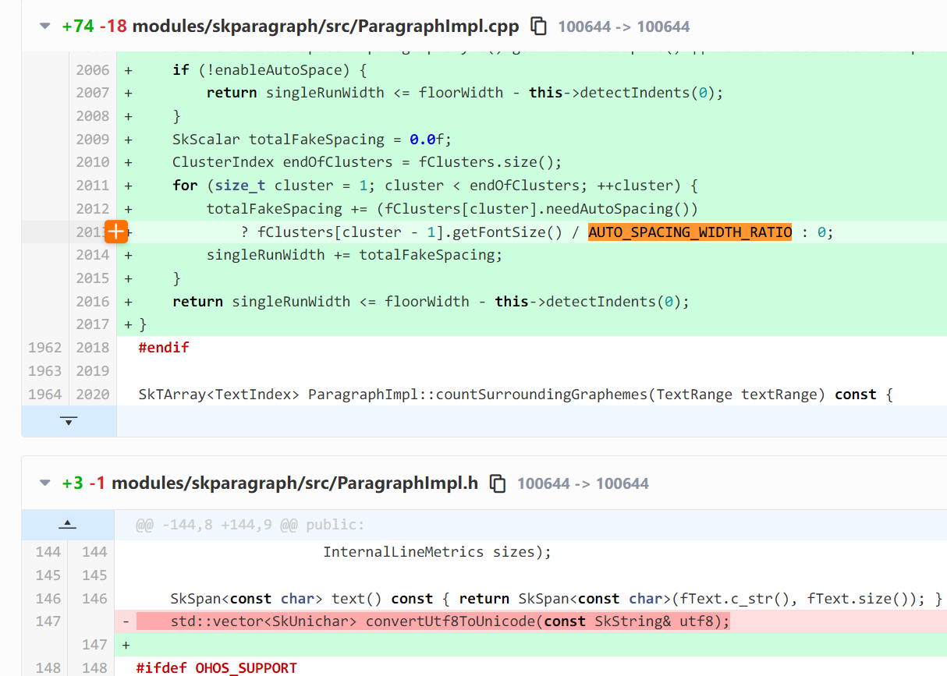Image resolution: width=947 pixels, height=676 pixels.
Task: Collapse the ParagraphImpl.h file diff
Action: pos(44,483)
